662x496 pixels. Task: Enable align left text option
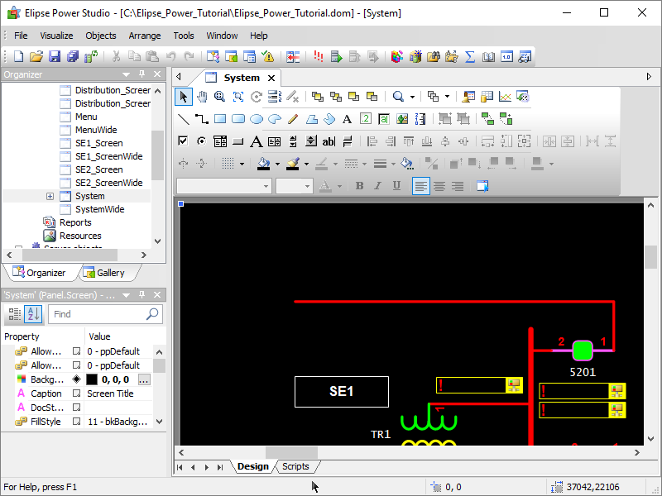click(x=421, y=186)
